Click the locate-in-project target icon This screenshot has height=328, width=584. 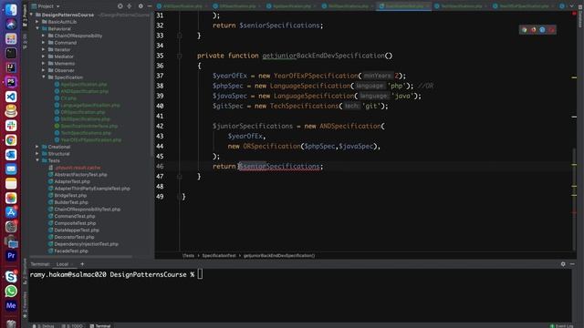coord(120,6)
